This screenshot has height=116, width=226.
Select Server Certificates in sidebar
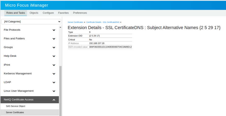point(15,112)
